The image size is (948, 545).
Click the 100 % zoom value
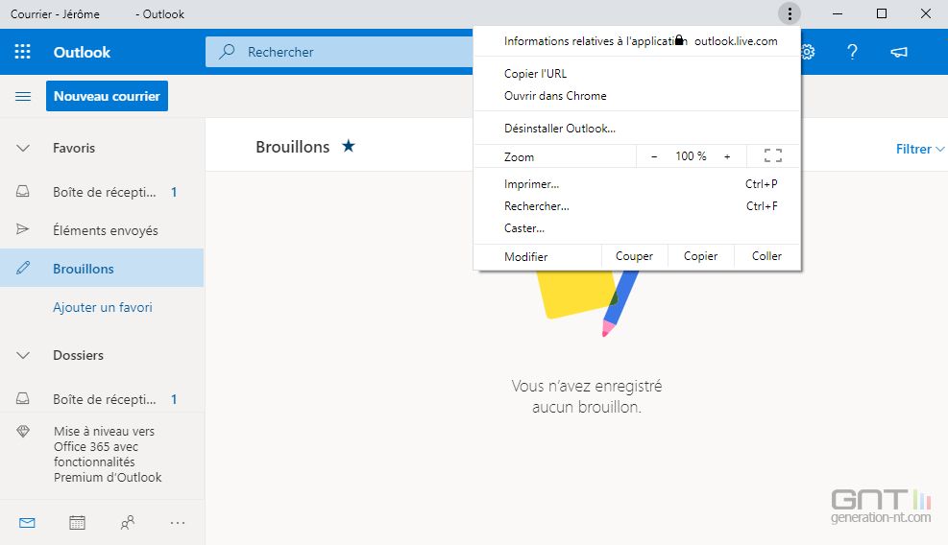pyautogui.click(x=691, y=156)
